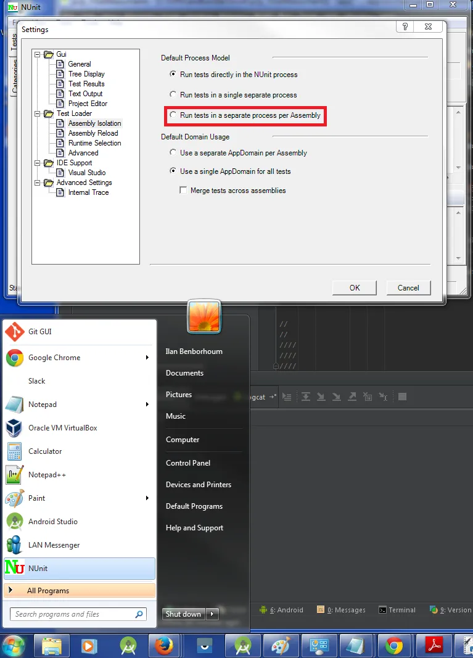Open the Project Editor settings page
The image size is (473, 658).
pyautogui.click(x=88, y=104)
